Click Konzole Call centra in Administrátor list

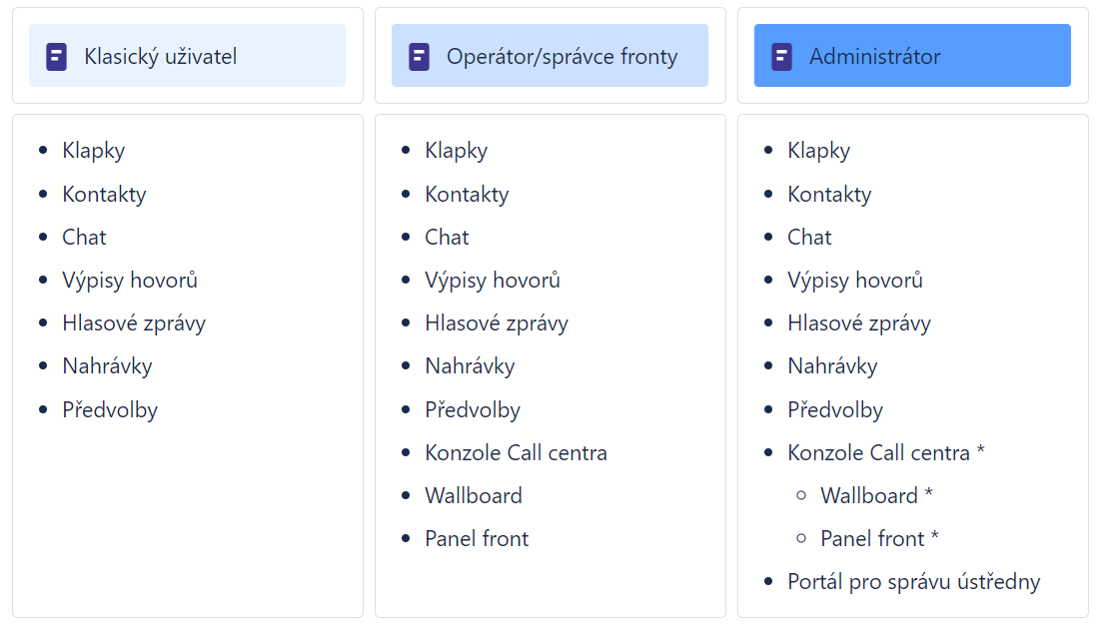[x=878, y=452]
